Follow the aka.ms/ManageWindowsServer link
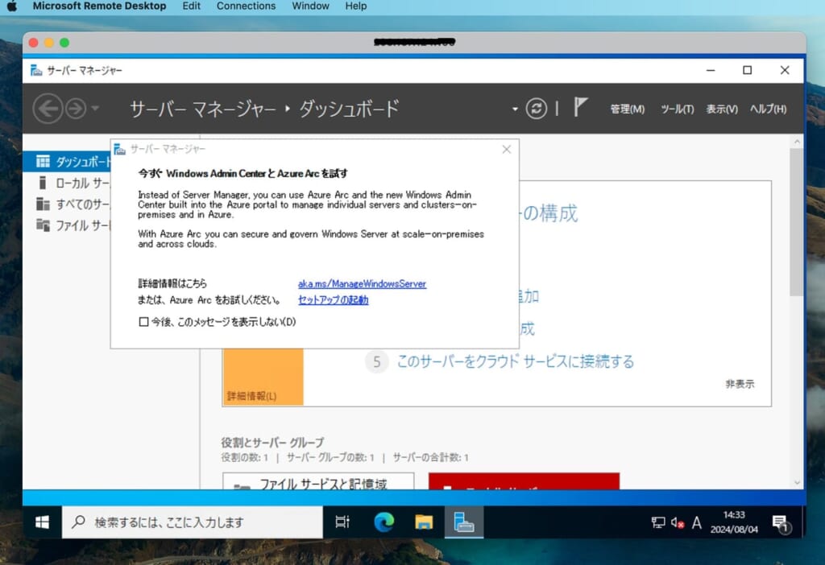Image resolution: width=825 pixels, height=565 pixels. 362,283
